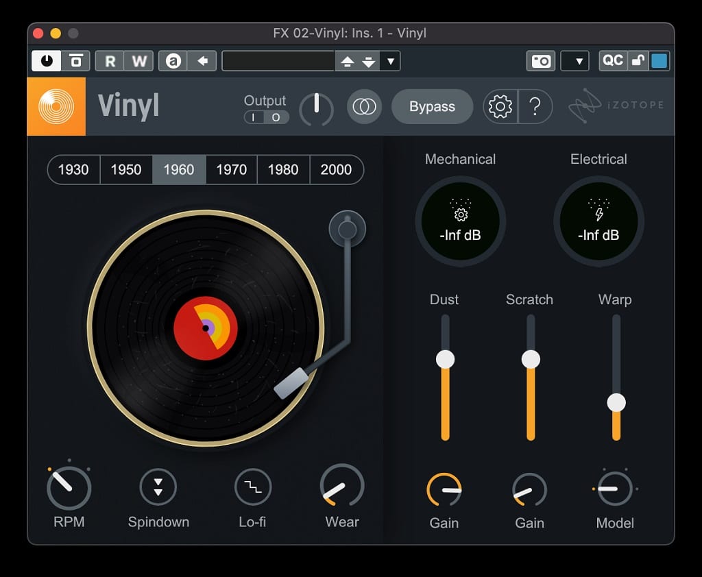
Task: Open plugin settings gear icon
Action: (x=500, y=106)
